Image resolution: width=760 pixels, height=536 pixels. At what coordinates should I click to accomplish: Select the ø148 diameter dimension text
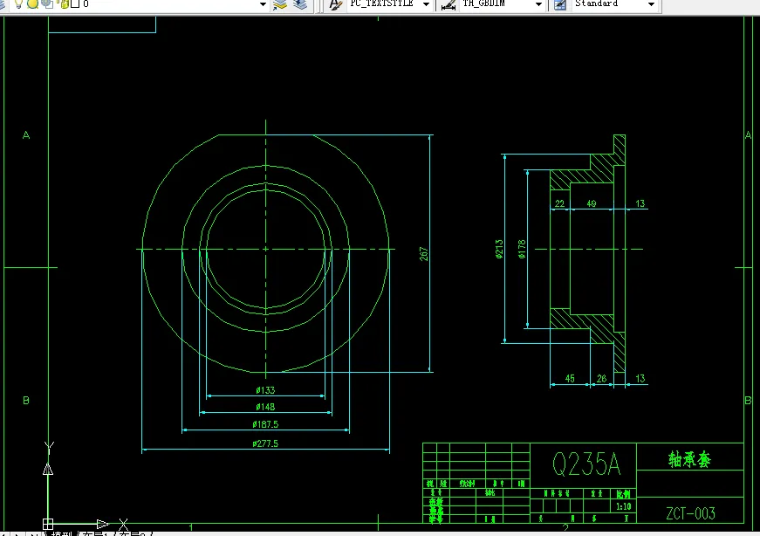click(x=265, y=407)
